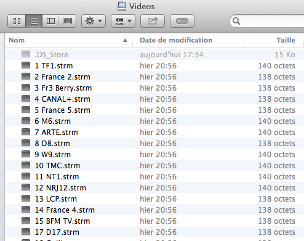Viewport: 304px width, 241px height.
Task: Select the 9 W9.strm file icon
Action: [x=26, y=154]
